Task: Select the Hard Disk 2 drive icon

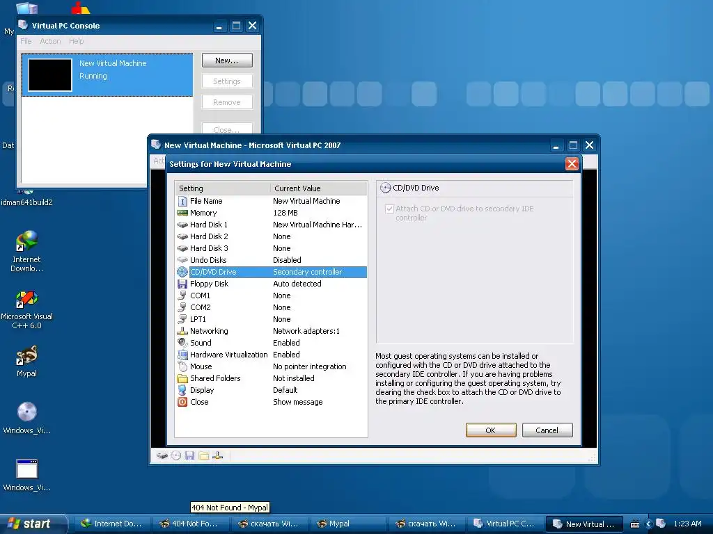Action: pos(182,236)
